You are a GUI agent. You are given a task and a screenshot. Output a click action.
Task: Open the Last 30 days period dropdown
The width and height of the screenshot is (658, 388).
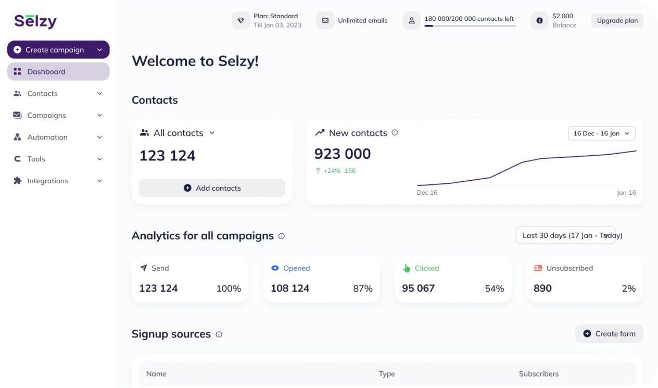(565, 235)
